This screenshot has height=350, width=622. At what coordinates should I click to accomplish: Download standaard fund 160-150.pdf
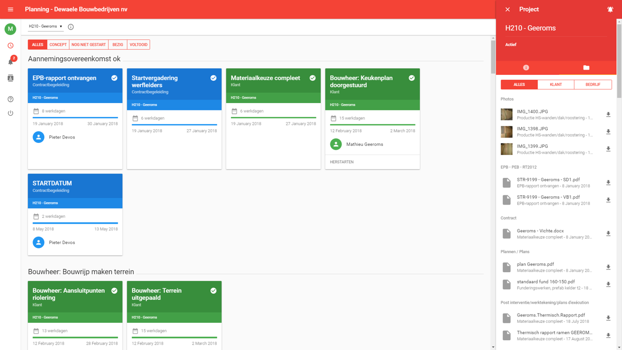point(608,284)
